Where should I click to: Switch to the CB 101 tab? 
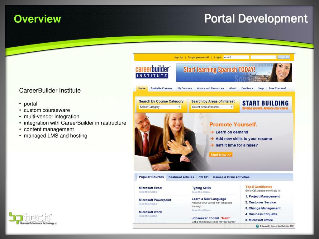[x=203, y=177]
